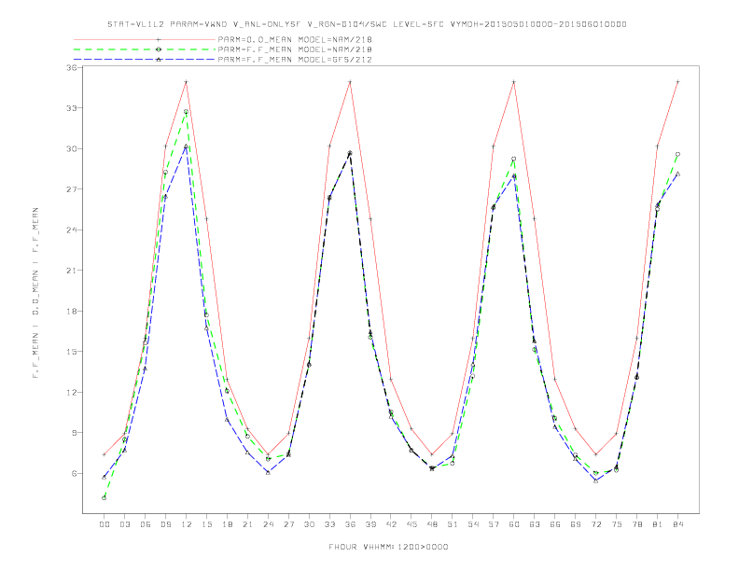The width and height of the screenshot is (739, 571).
Task: Click the circle marker on the green legend line
Action: tap(159, 49)
